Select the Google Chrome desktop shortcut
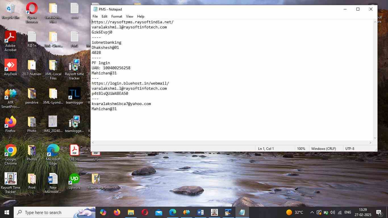This screenshot has width=388, height=218. coord(11,155)
